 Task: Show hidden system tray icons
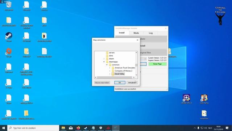[195, 128]
